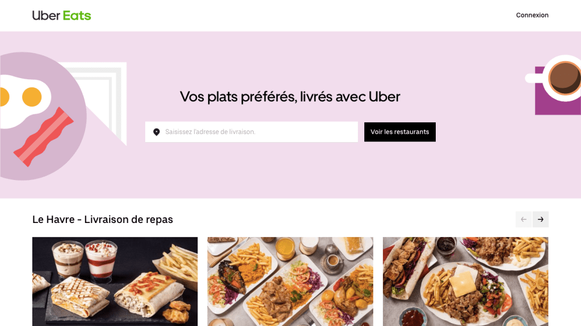Open the middle restaurant photo with mixed platters
The image size is (581, 326).
click(x=290, y=282)
